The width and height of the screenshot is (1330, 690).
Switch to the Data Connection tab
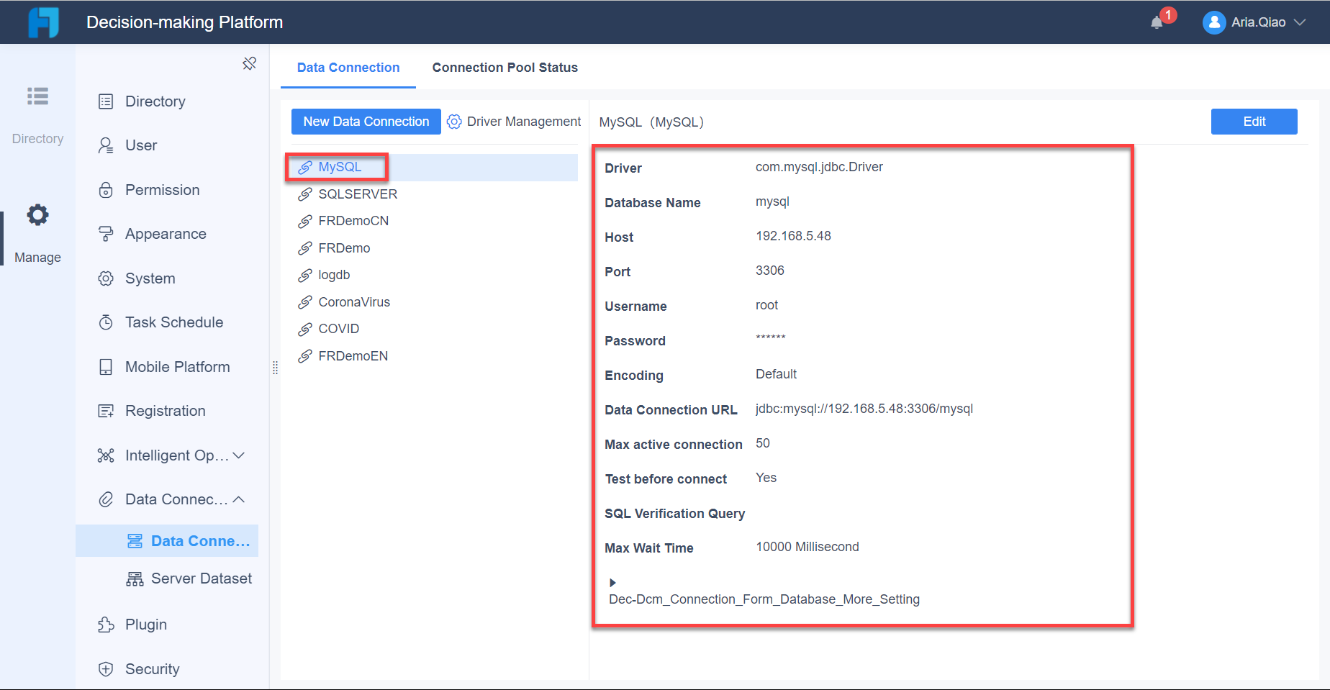pyautogui.click(x=348, y=68)
